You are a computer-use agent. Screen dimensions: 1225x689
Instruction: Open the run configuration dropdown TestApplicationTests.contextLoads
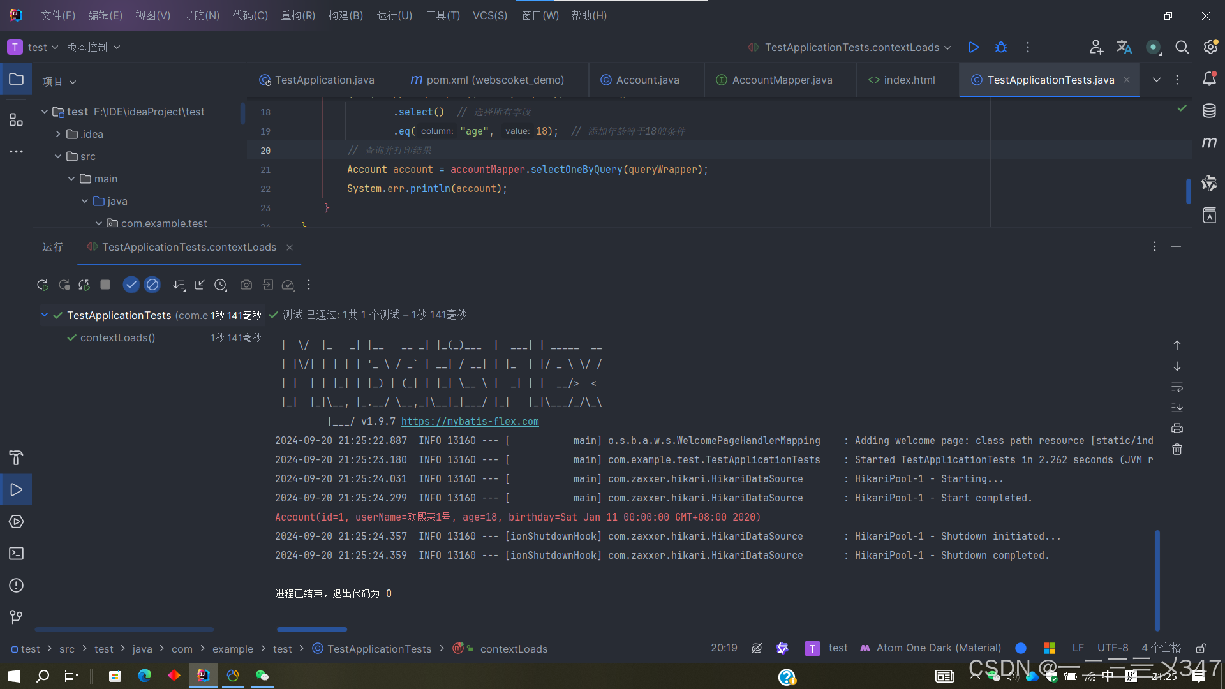click(852, 47)
